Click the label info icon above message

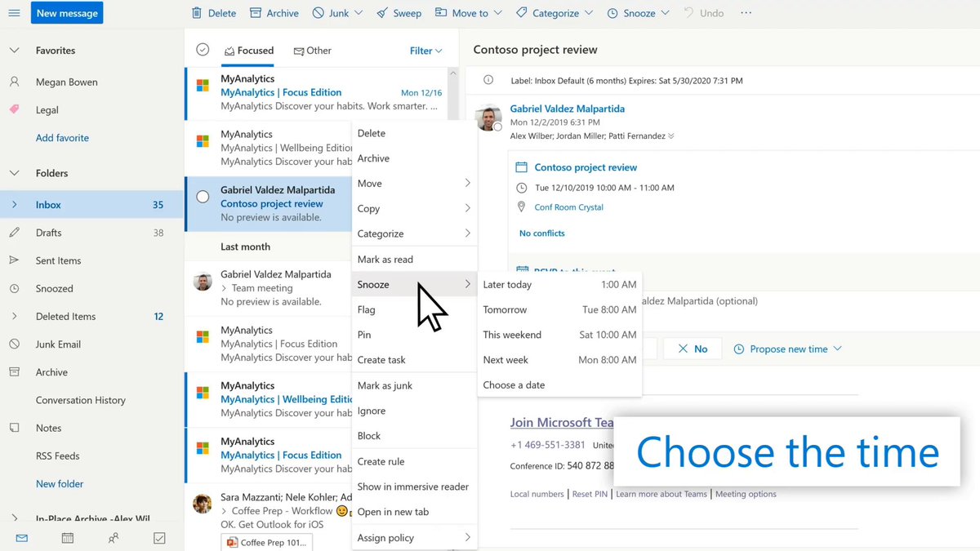pos(488,80)
